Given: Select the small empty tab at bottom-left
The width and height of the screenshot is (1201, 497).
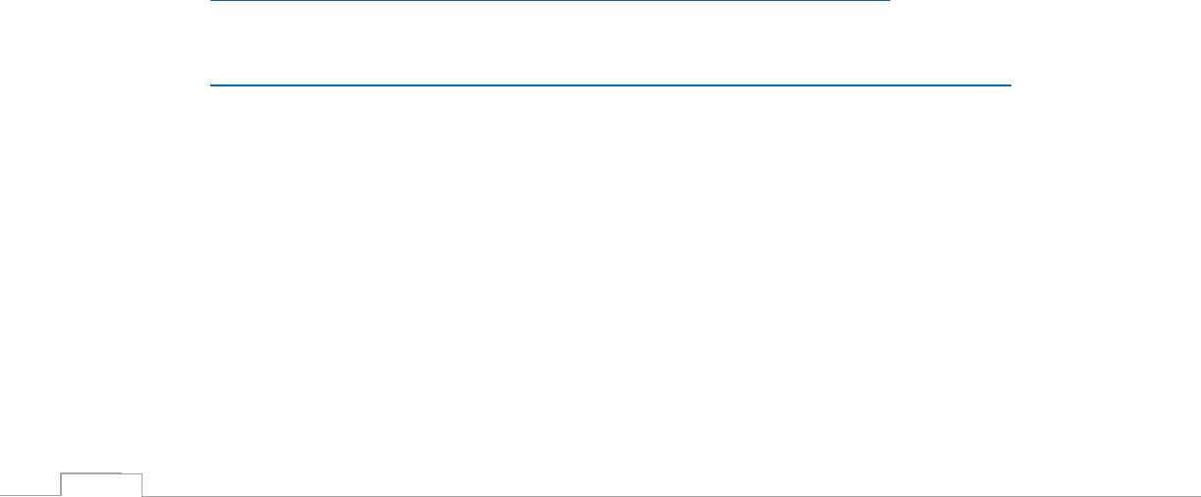Looking at the screenshot, I should coord(101,485).
